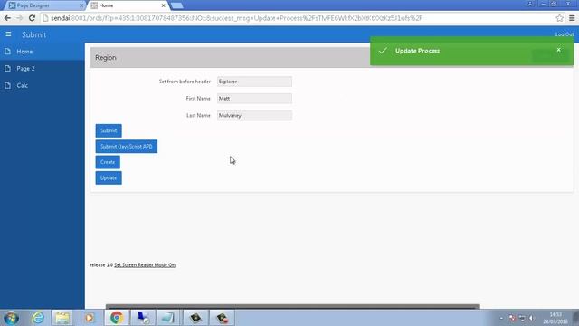Open File Explorer from the taskbar
579x326 pixels.
tap(62, 318)
